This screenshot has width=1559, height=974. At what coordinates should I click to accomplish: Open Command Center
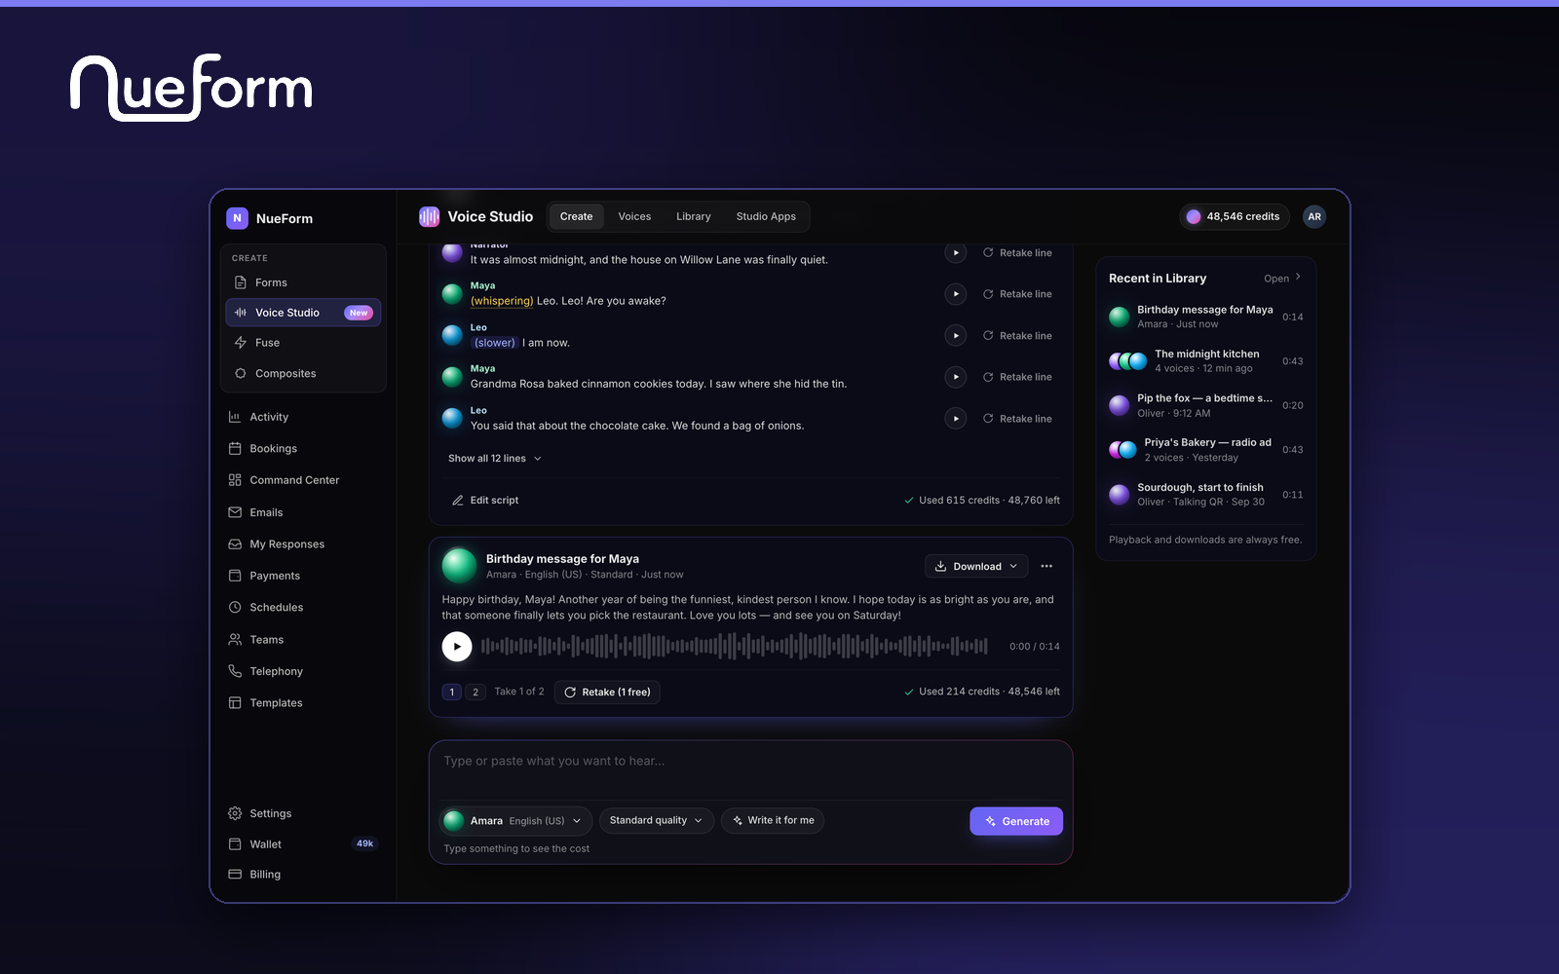pos(303,480)
